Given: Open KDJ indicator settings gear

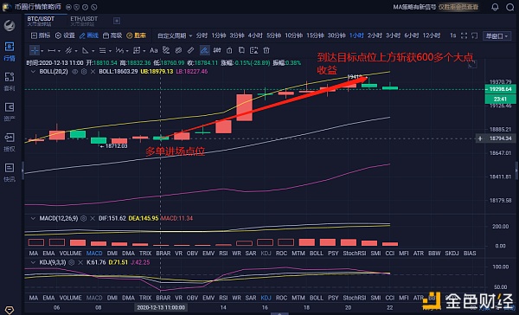Looking at the screenshot, I should [x=72, y=262].
